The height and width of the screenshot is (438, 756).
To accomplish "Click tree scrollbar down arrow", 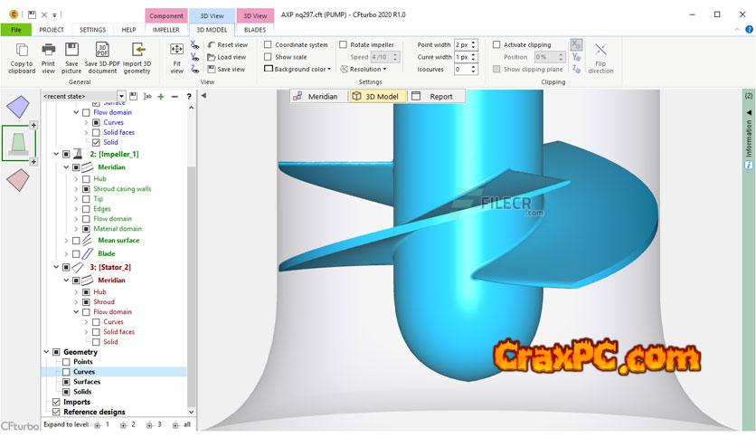I will [x=192, y=412].
